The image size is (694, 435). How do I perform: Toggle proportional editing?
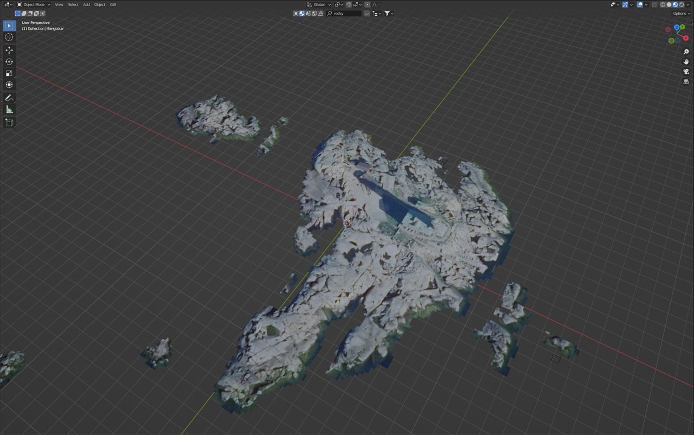[367, 5]
